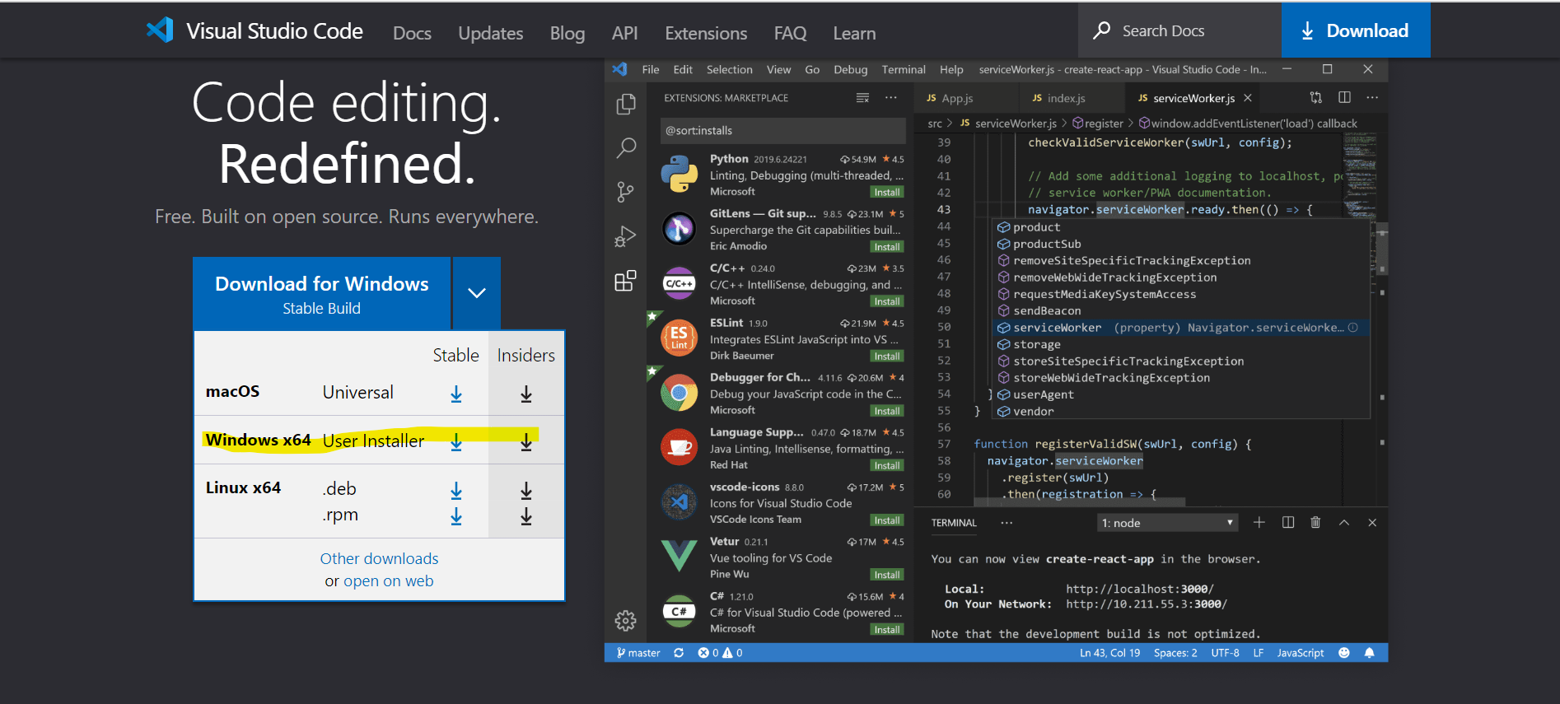The height and width of the screenshot is (704, 1560).
Task: Open the Manage gear in activity bar
Action: coord(626,620)
